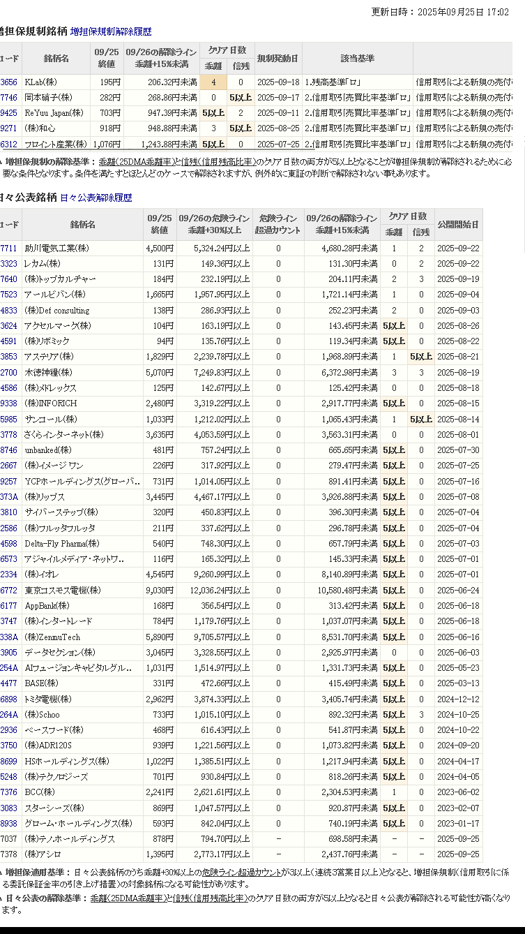Open the 増担保規制解除履歴 link

[x=111, y=31]
